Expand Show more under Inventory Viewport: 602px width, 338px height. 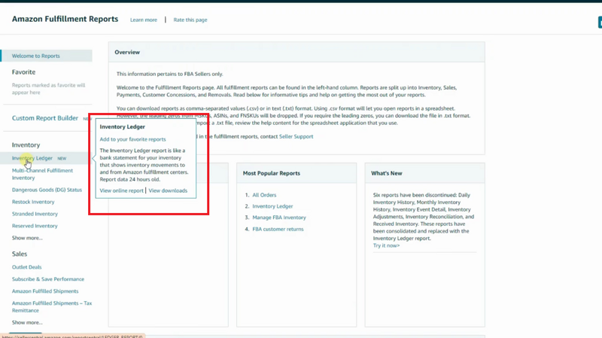pos(27,238)
